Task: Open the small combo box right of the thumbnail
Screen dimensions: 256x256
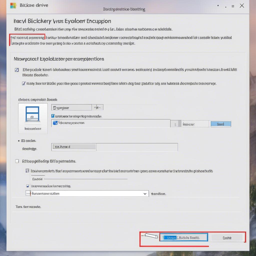Action: [71, 107]
